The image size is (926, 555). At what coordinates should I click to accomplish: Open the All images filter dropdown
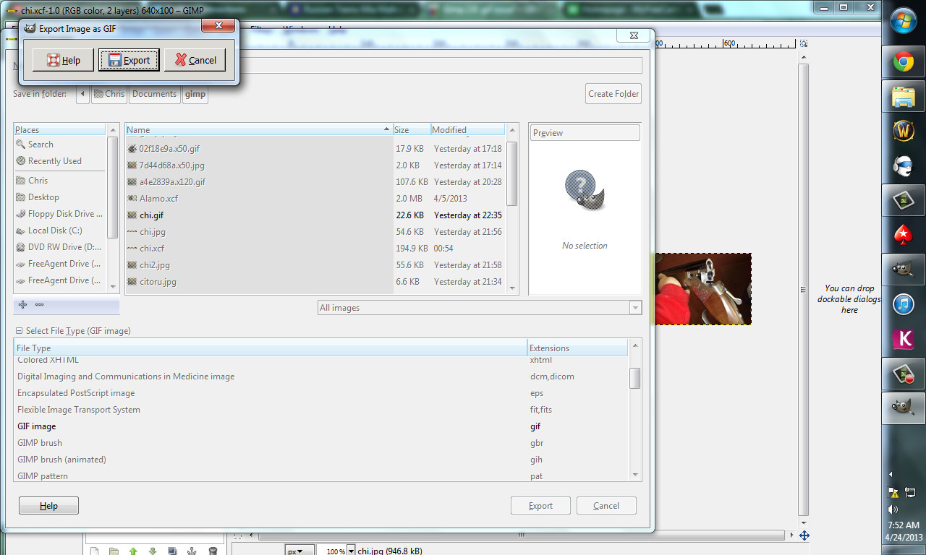pyautogui.click(x=480, y=308)
